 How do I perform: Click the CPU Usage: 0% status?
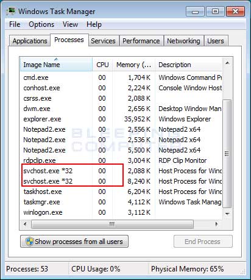pyautogui.click(x=96, y=269)
